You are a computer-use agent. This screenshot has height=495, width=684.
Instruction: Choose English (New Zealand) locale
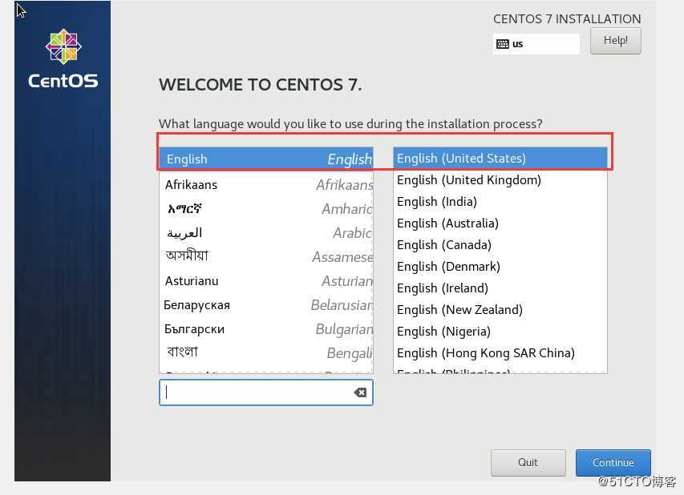coord(500,310)
